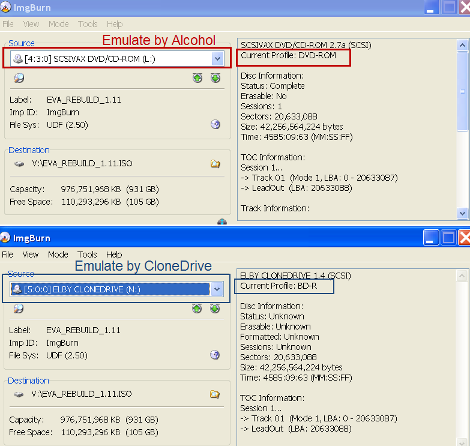Click file system info disc icon in upper window
470x446 pixels.
[215, 124]
